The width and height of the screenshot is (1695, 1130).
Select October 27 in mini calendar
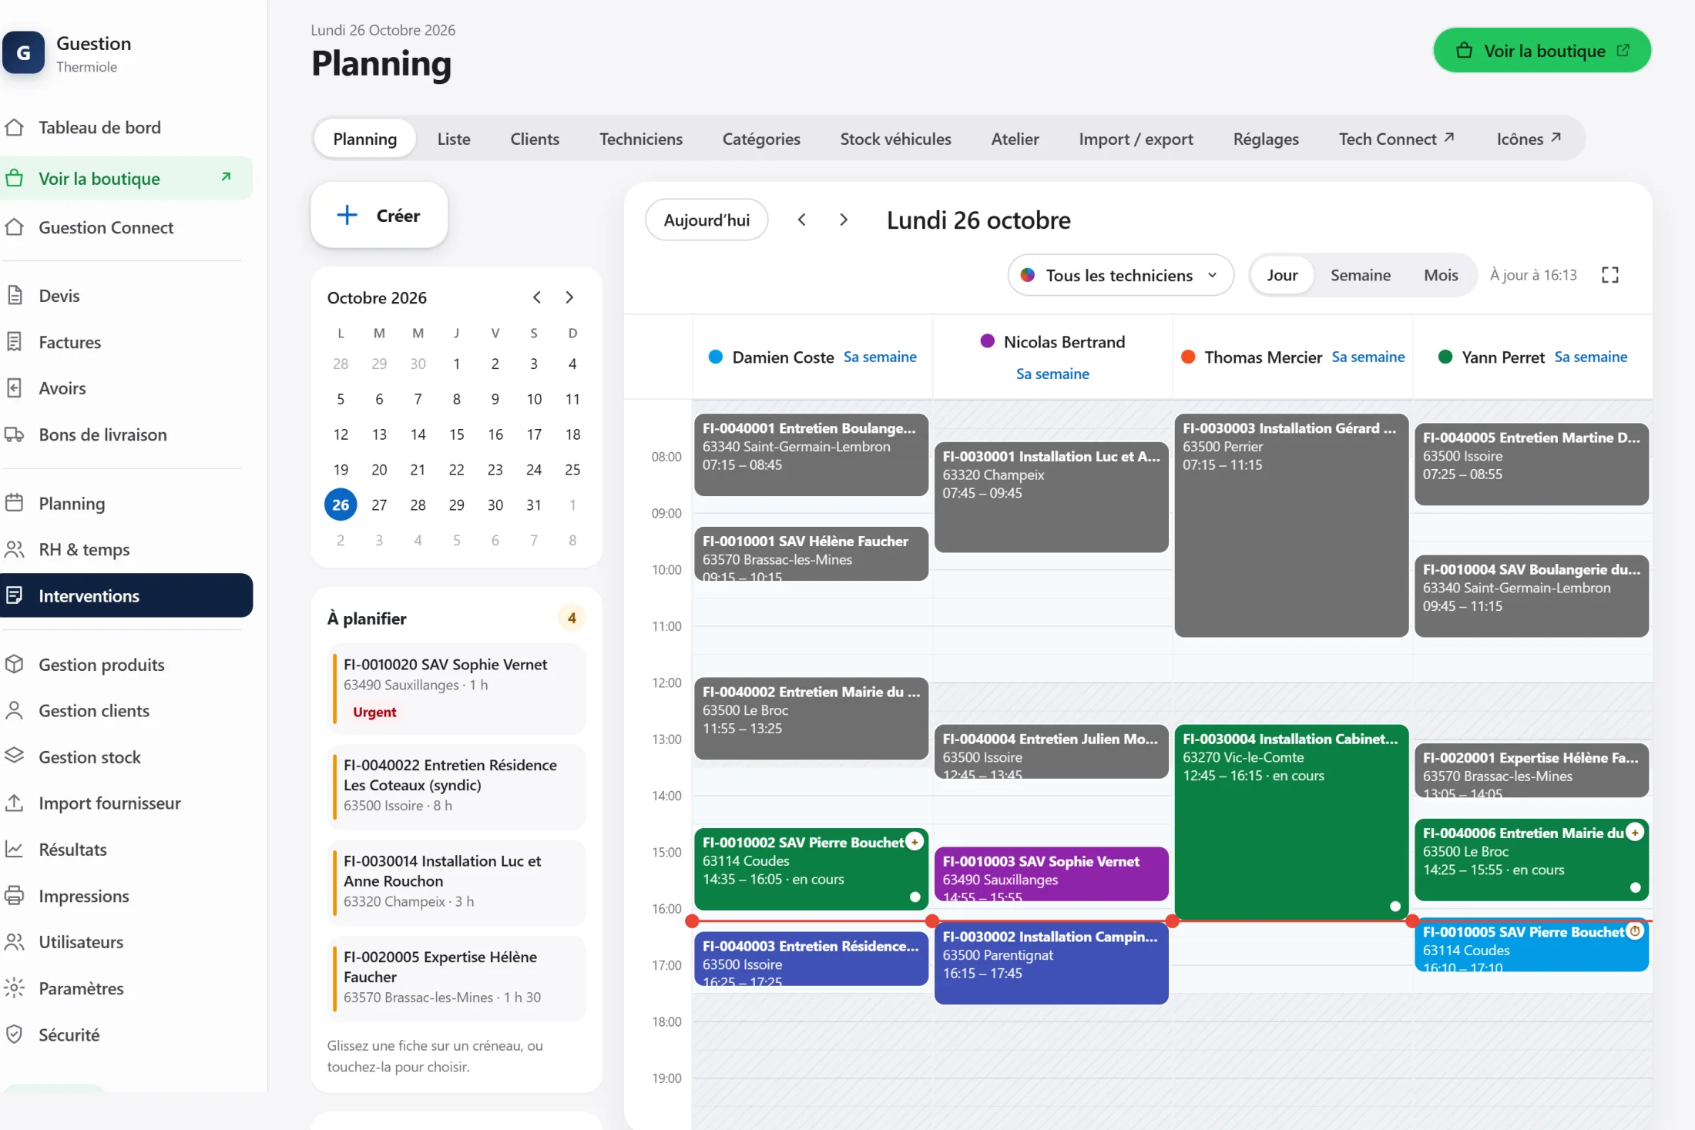coord(379,505)
